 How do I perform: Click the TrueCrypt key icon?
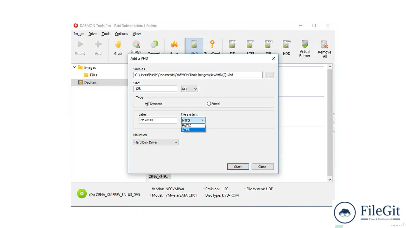point(212,44)
